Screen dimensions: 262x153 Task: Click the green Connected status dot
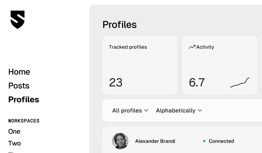click(204, 141)
